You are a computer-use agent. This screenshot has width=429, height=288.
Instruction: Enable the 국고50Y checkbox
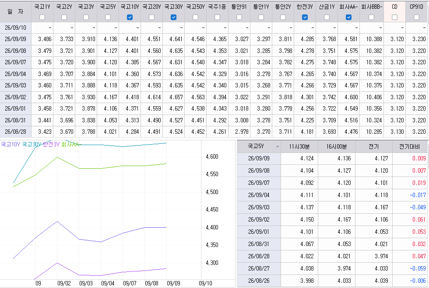[x=195, y=17]
